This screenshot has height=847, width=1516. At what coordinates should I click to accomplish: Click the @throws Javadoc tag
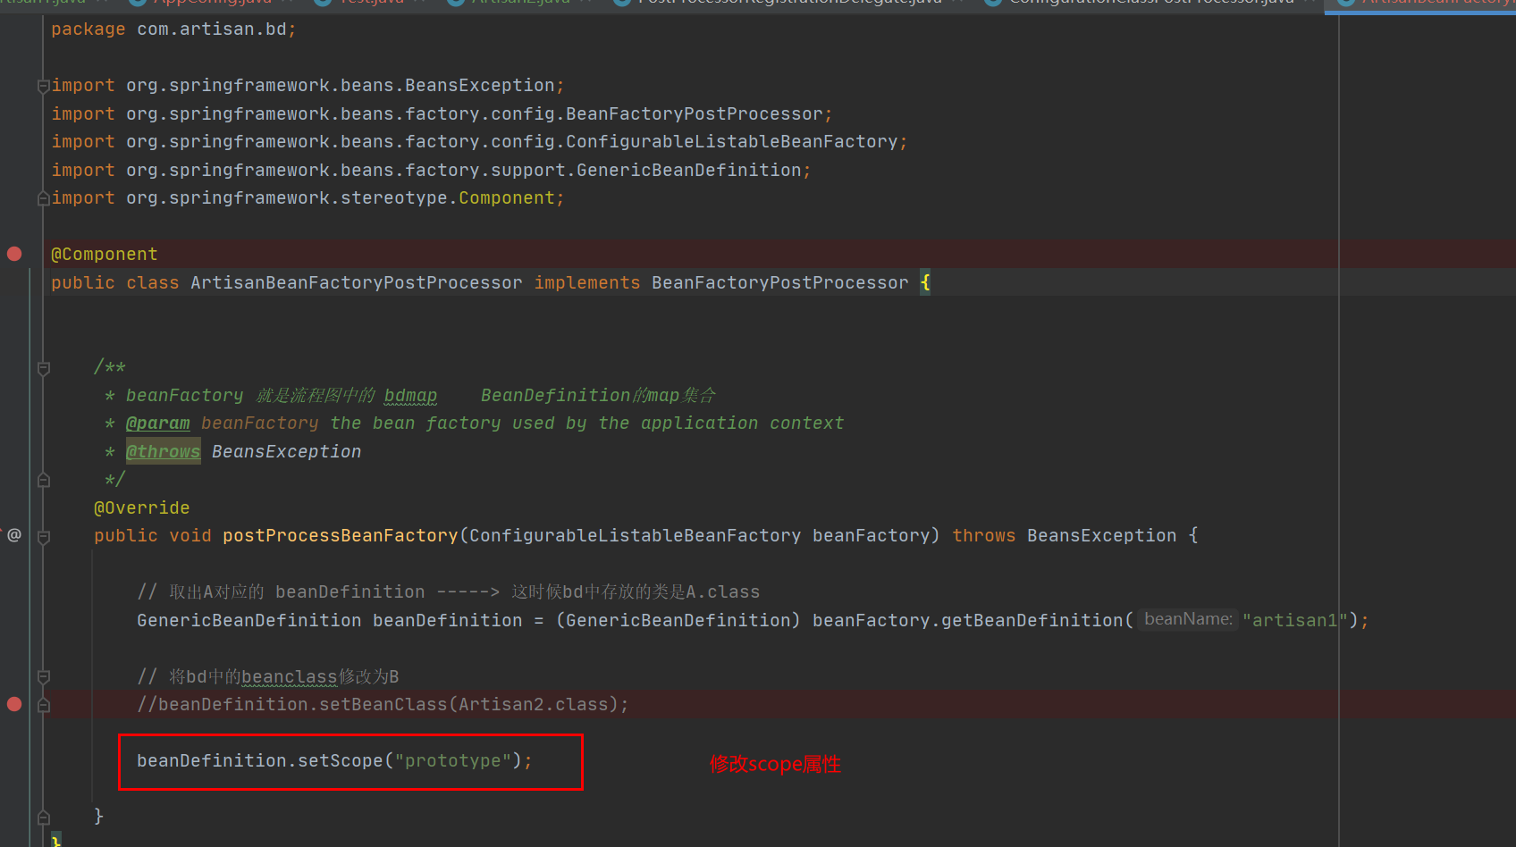pyautogui.click(x=163, y=452)
